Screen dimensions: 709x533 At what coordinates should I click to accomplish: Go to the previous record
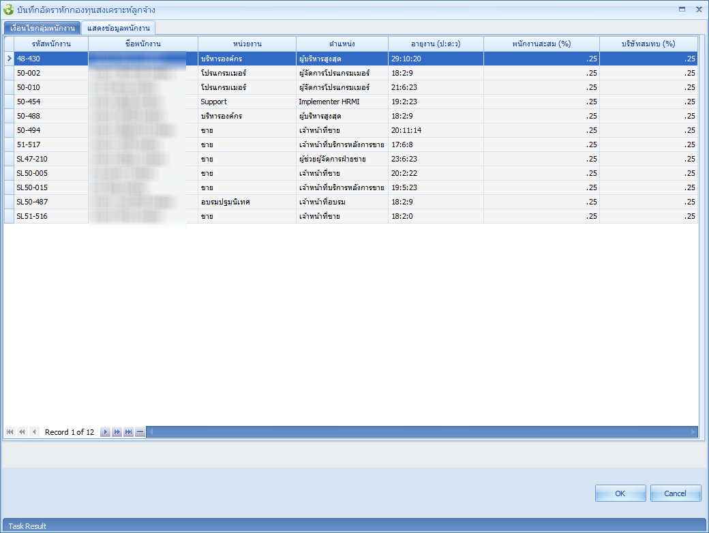[34, 432]
